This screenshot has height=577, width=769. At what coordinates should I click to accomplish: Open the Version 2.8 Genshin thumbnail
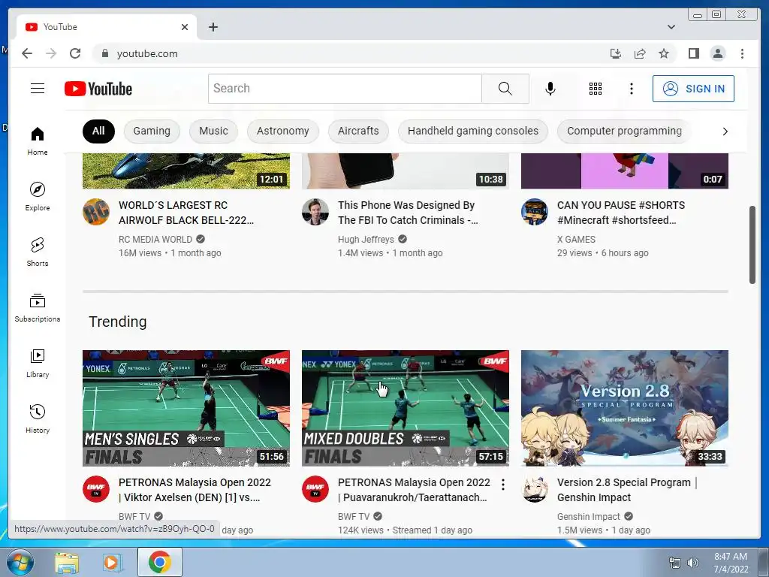[x=624, y=408]
